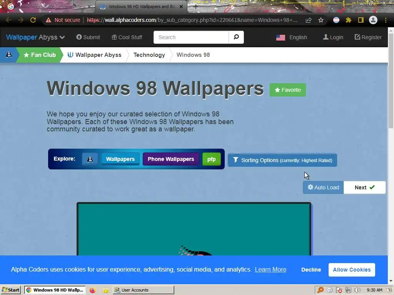The width and height of the screenshot is (394, 295).
Task: Click the striped extension icon in the toolbar
Action: (x=336, y=20)
